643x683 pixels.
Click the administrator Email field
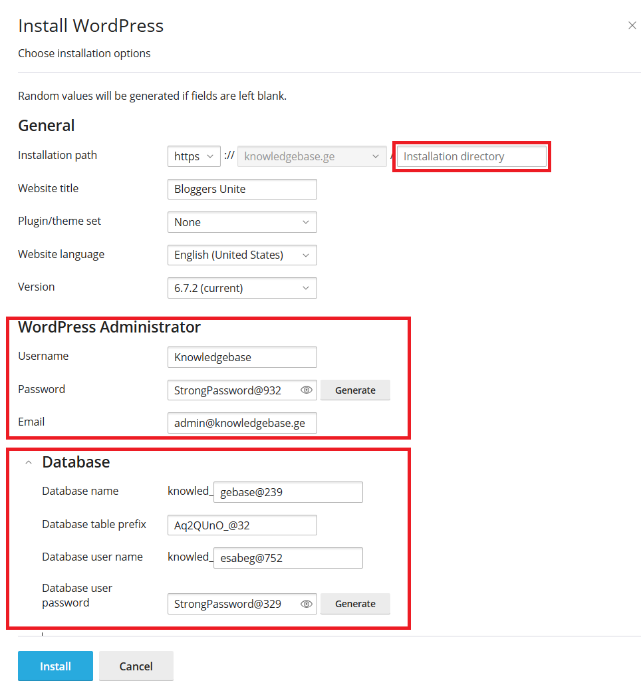(x=242, y=423)
